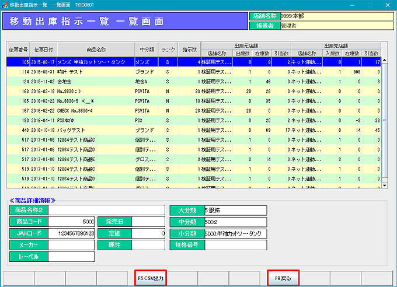The image size is (397, 287).
Task: Click the ランク column header
Action: [x=168, y=49]
